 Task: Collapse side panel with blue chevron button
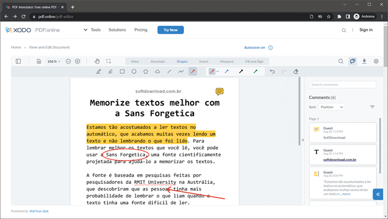[x=378, y=195]
